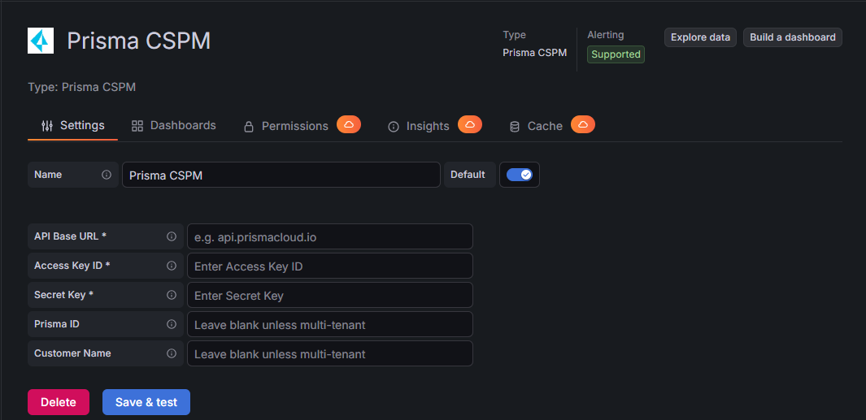Switch to the Dashboards tab
Screen dimensions: 866x420
pyautogui.click(x=174, y=125)
